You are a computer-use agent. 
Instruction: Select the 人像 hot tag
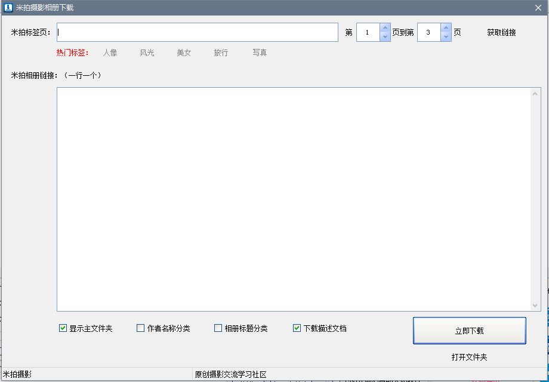pyautogui.click(x=110, y=53)
